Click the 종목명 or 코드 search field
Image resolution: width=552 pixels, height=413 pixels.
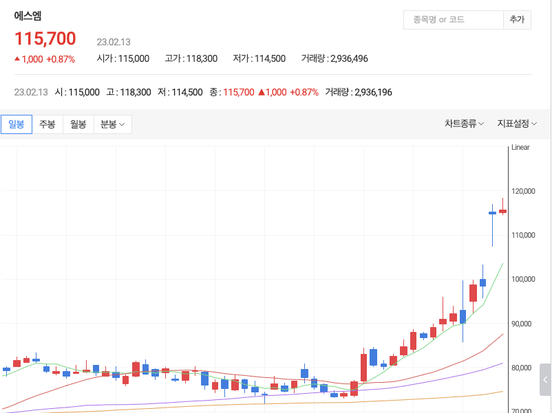tap(454, 20)
